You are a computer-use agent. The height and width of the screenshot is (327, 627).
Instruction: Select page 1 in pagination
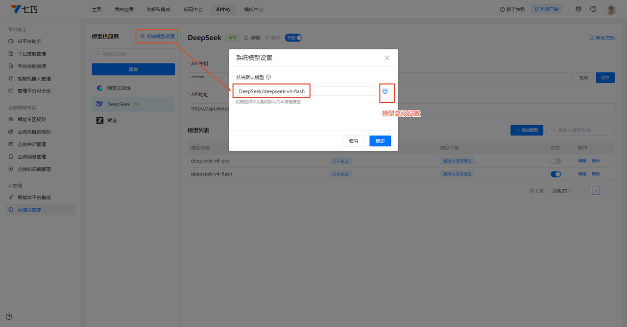point(596,191)
